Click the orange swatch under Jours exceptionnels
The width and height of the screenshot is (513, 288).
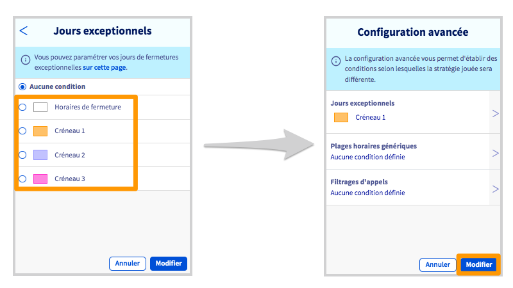pos(341,118)
